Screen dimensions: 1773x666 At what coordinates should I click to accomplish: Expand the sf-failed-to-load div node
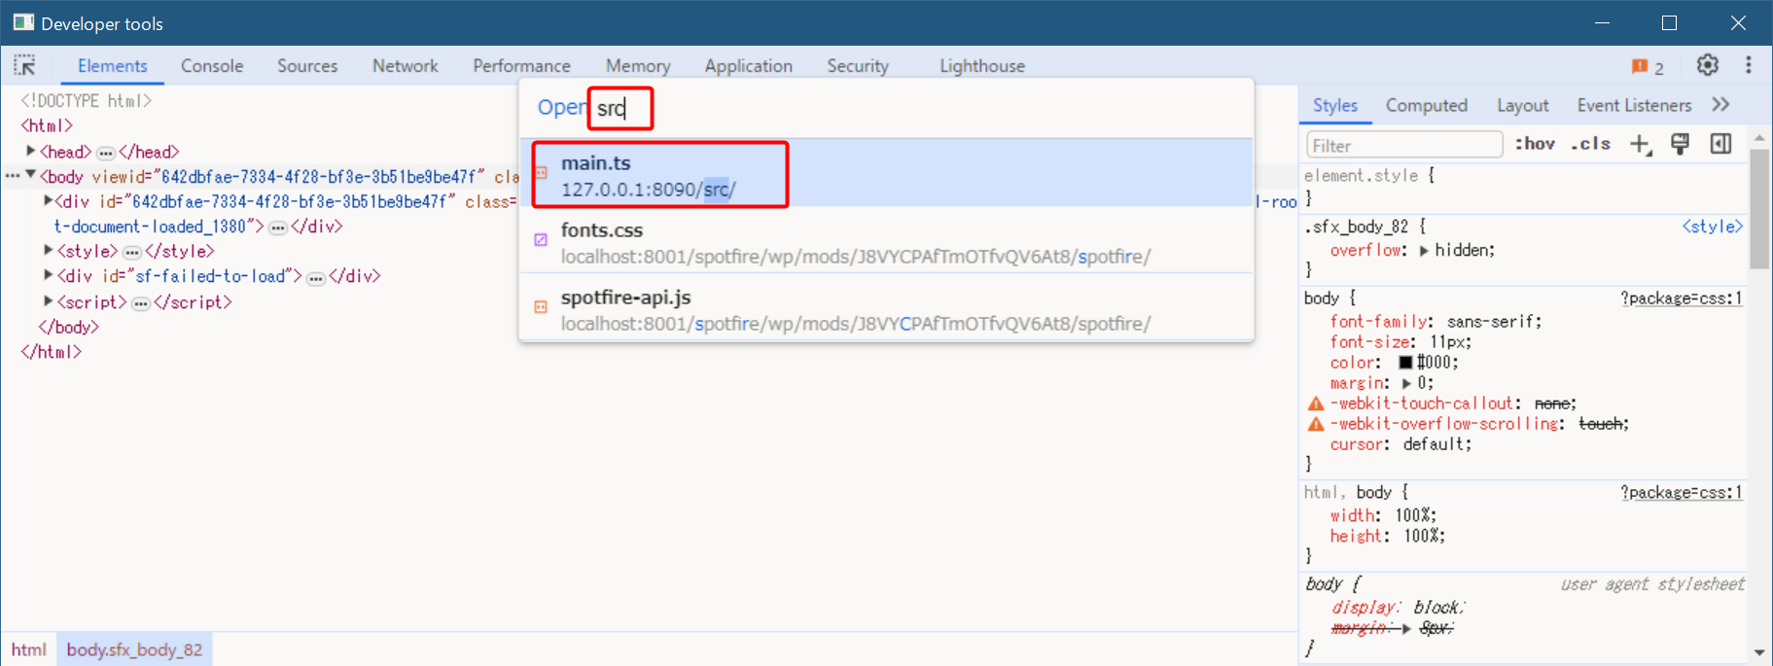[x=48, y=276]
